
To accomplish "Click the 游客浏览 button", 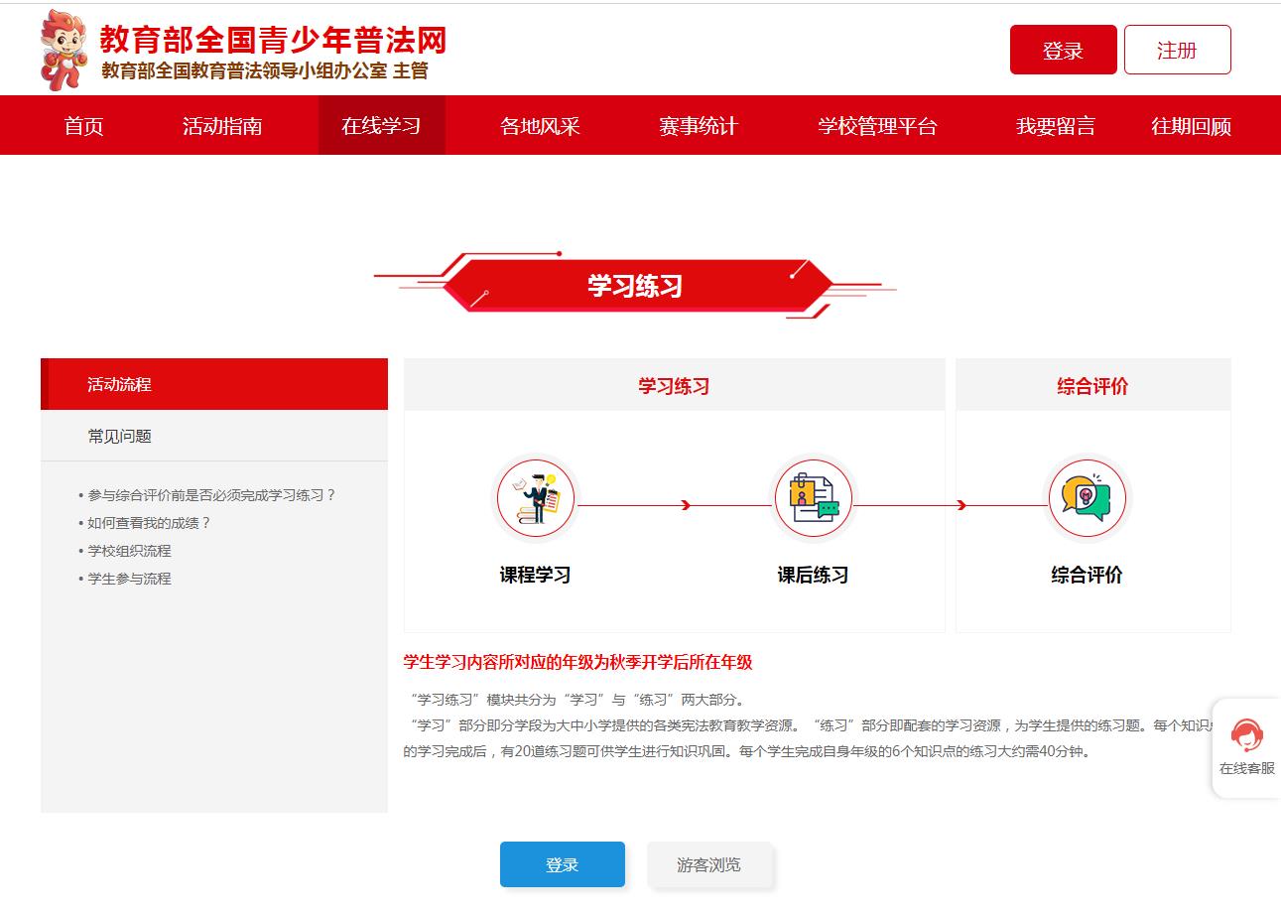I will 710,863.
